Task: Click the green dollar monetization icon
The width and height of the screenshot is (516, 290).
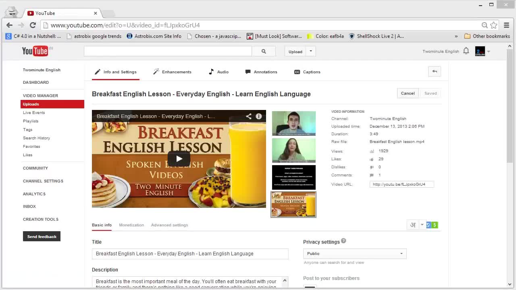Action: (435, 225)
